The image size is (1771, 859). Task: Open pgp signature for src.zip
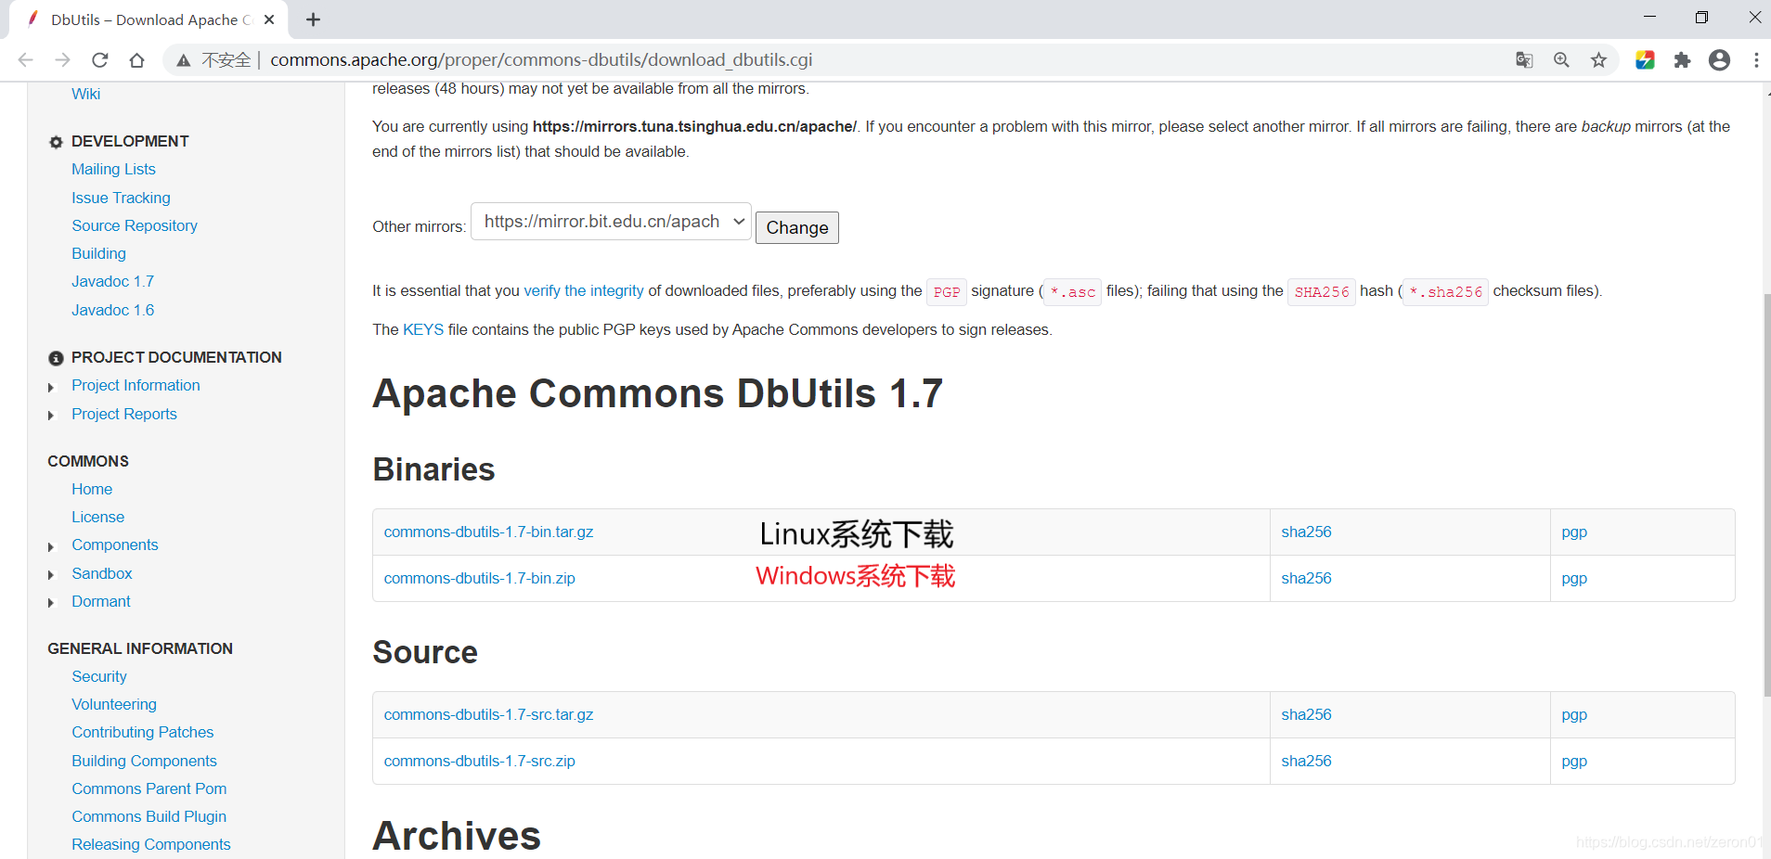[x=1574, y=761]
